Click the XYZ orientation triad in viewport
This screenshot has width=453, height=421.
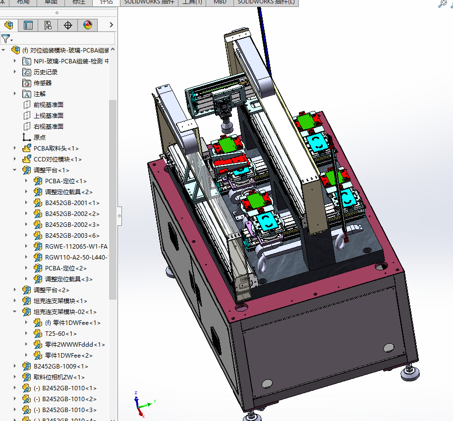[144, 404]
